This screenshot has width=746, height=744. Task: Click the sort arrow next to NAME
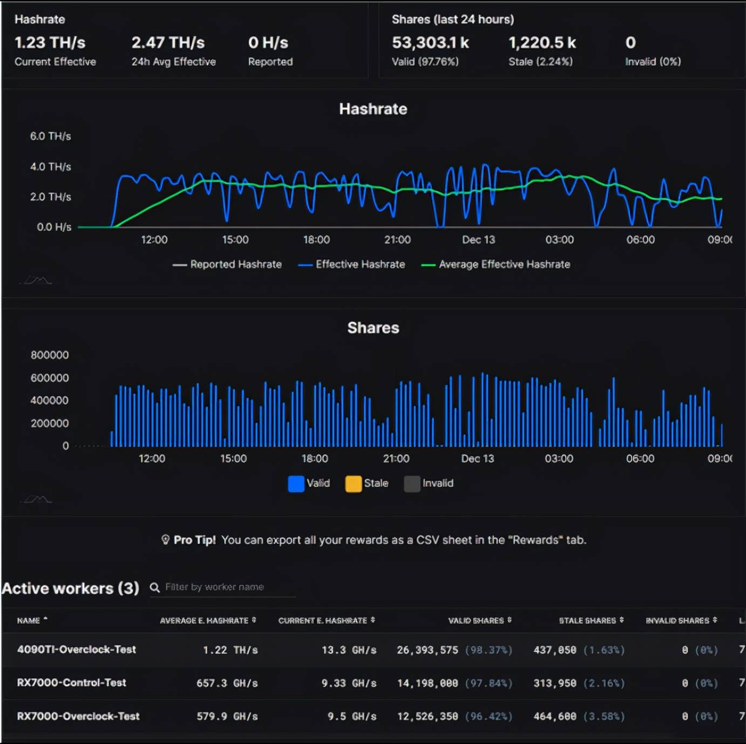point(45,619)
